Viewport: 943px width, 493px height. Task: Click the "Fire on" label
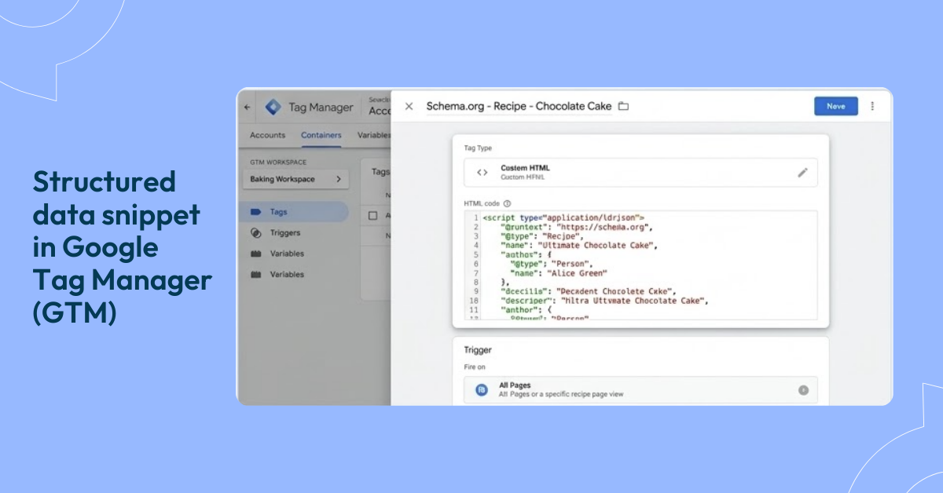pos(475,368)
